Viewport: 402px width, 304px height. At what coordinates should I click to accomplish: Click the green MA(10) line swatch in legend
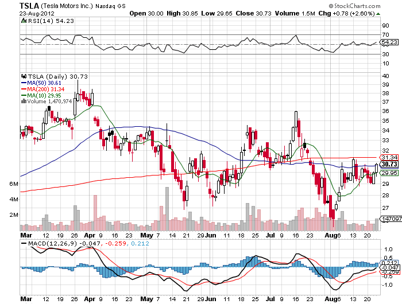pyautogui.click(x=24, y=96)
